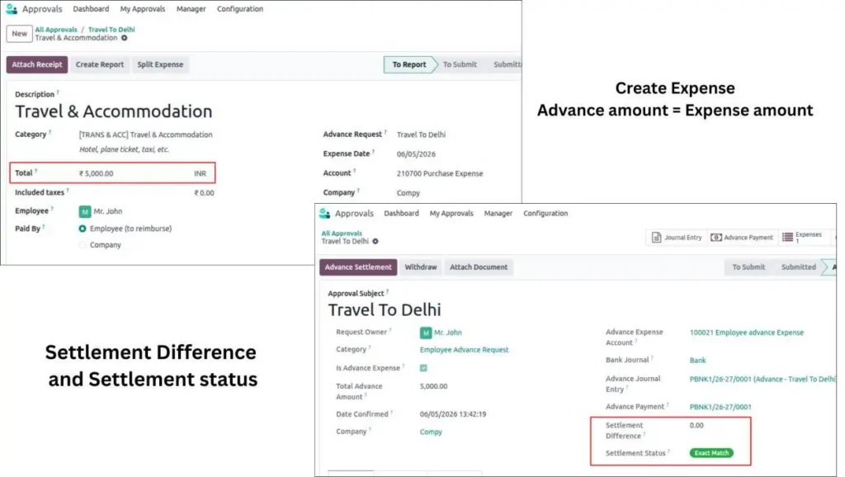Viewport: 845px width, 477px height.
Task: Open the gear icon beside the Travel To Delhi breadcrumb
Action: (375, 242)
